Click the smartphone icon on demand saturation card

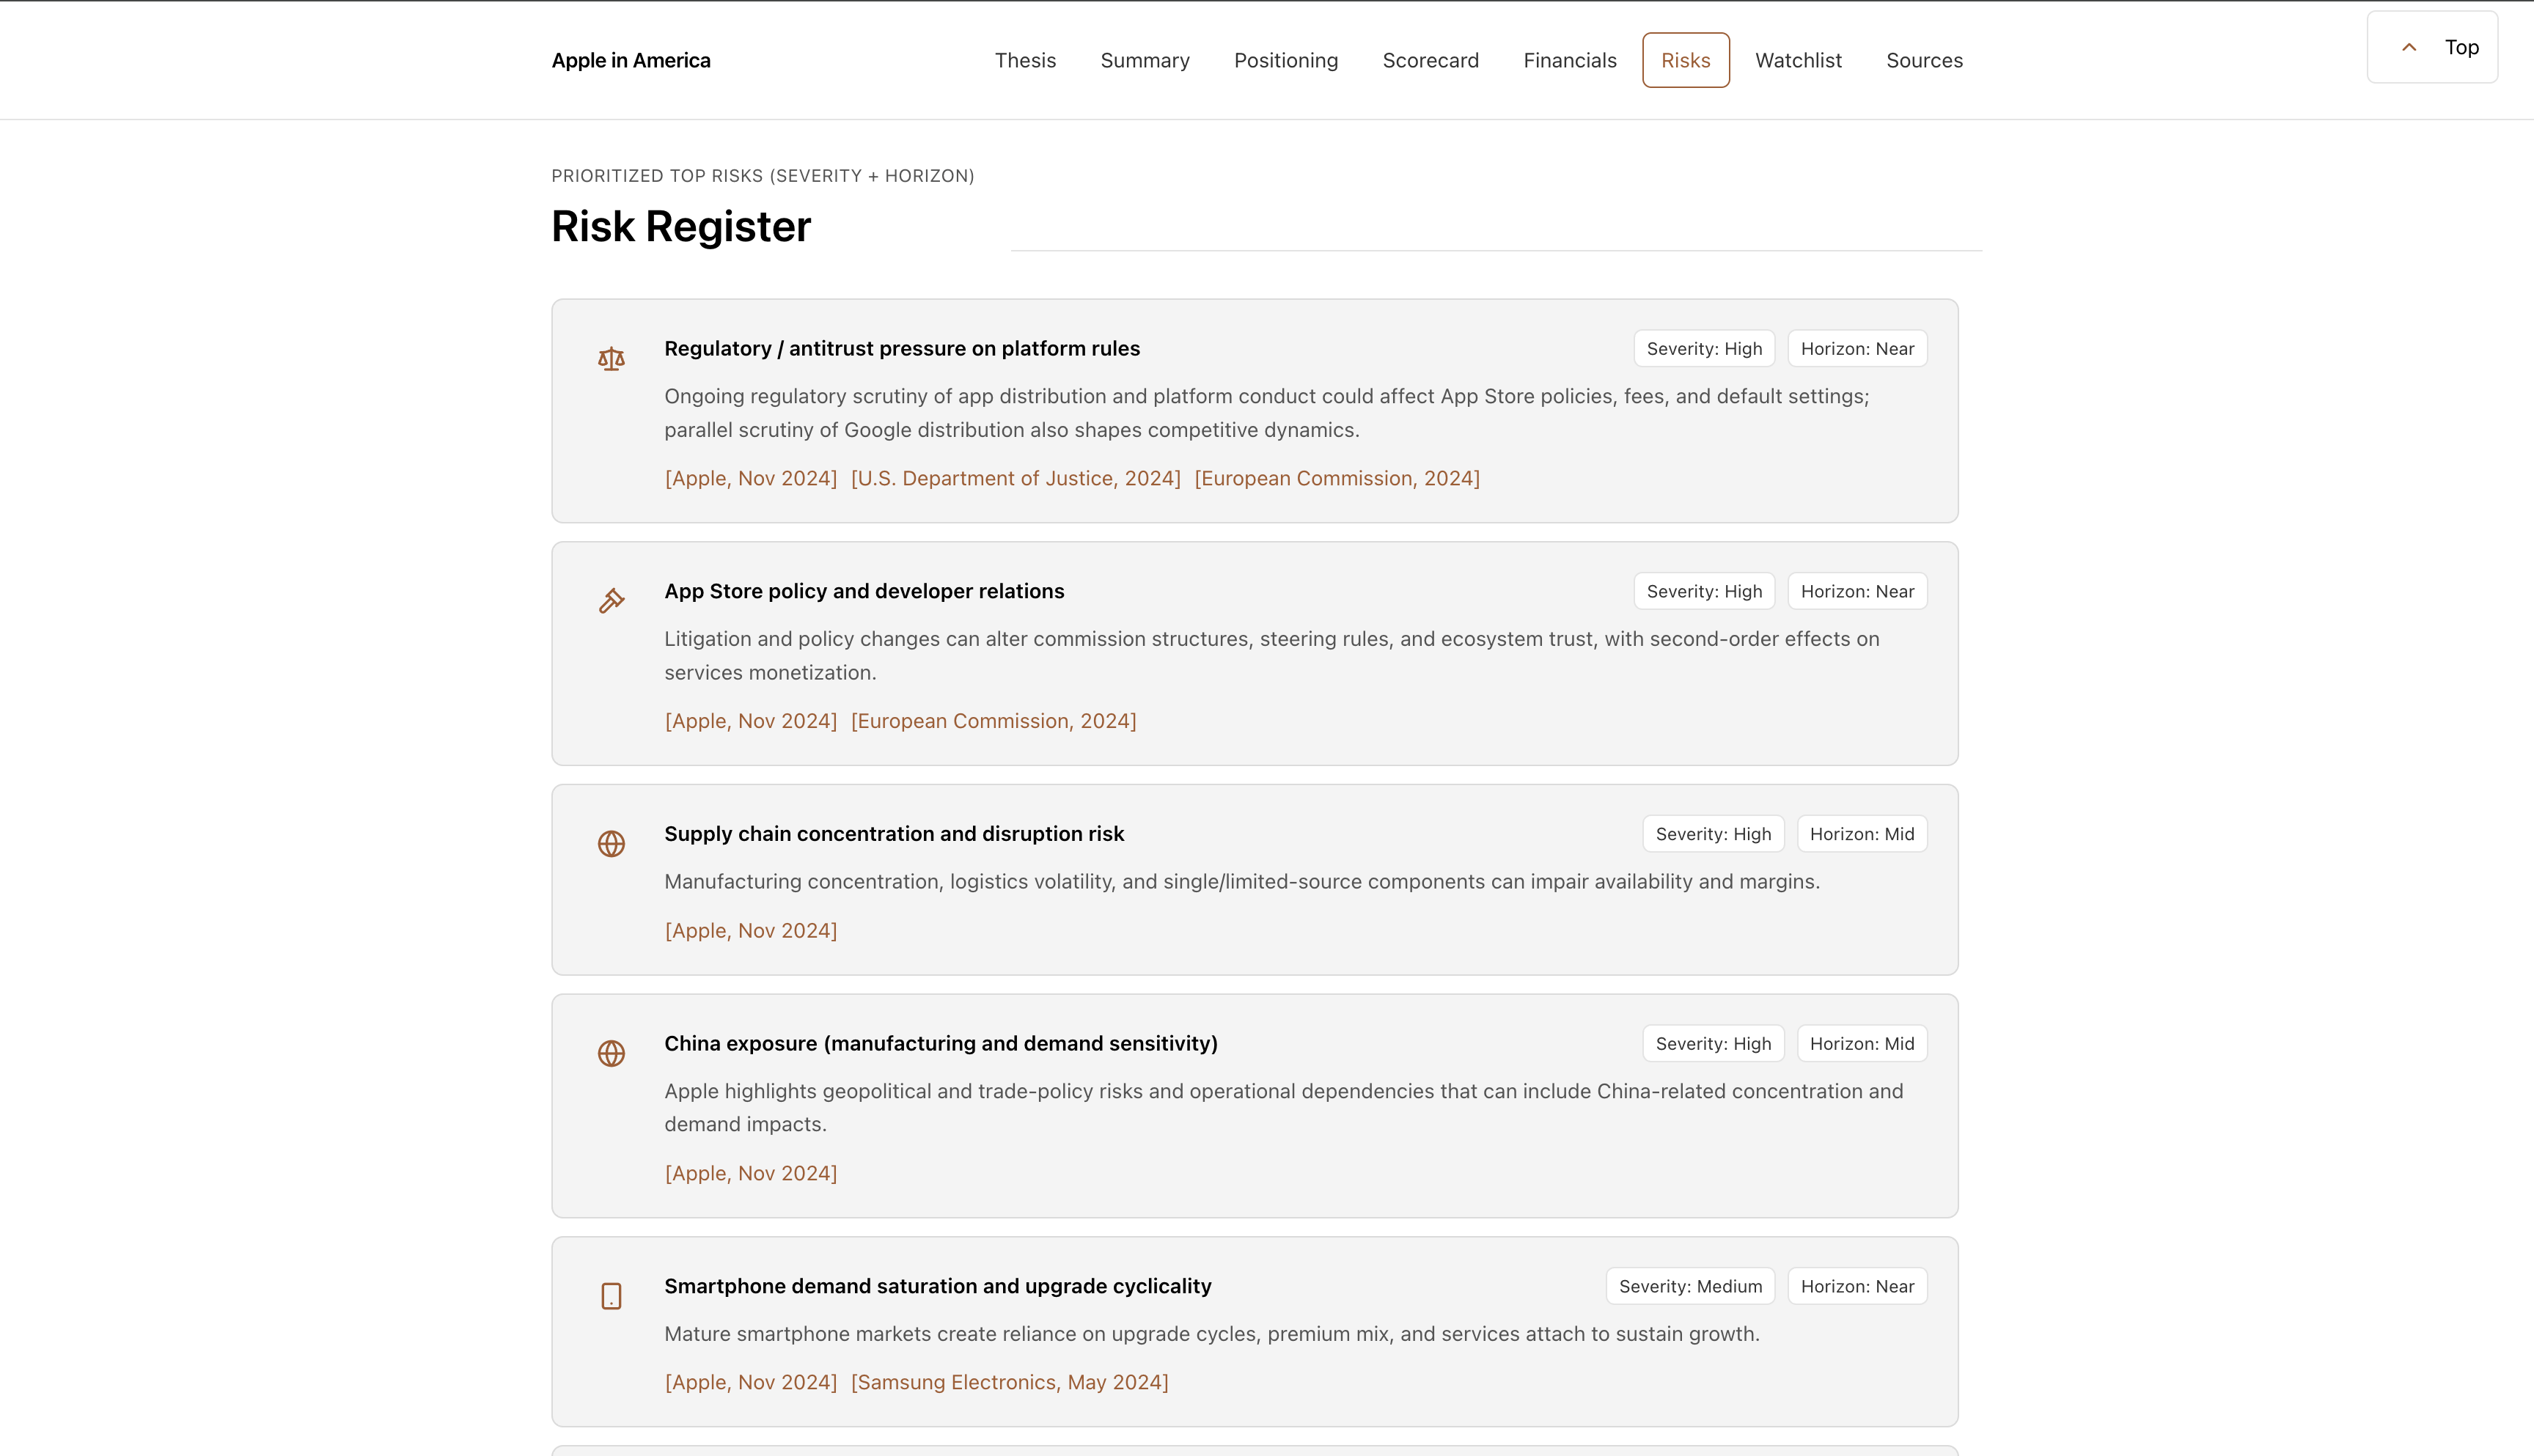[x=611, y=1296]
